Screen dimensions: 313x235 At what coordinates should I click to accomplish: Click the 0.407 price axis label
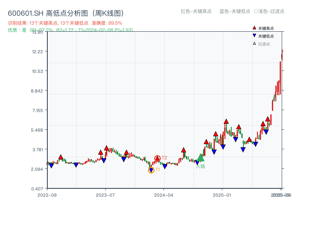(x=37, y=189)
